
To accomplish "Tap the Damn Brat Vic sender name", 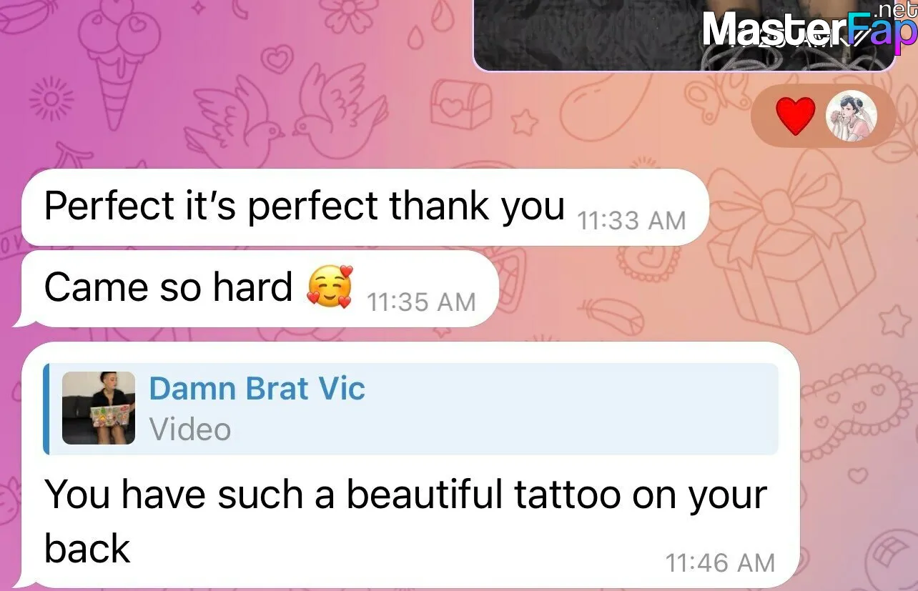I will pyautogui.click(x=257, y=389).
